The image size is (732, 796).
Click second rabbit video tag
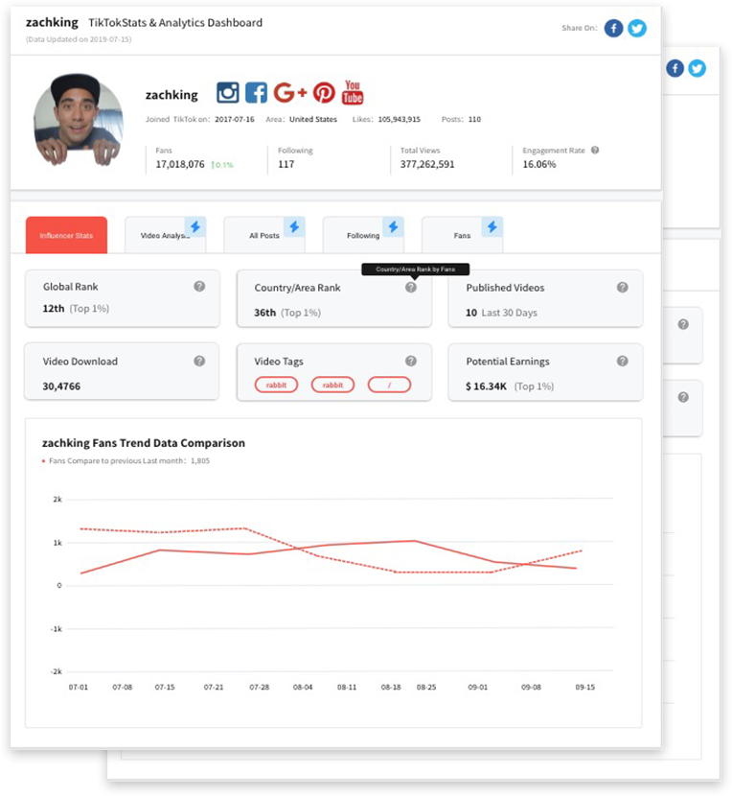point(332,385)
